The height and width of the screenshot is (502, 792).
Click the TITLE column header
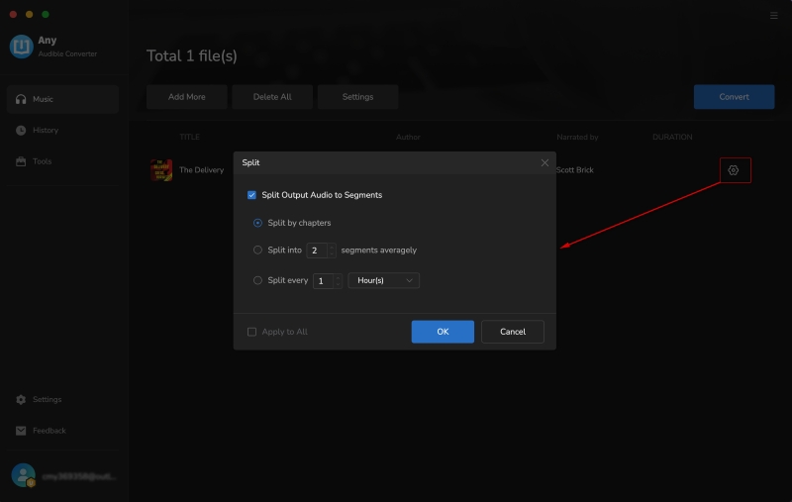[189, 137]
